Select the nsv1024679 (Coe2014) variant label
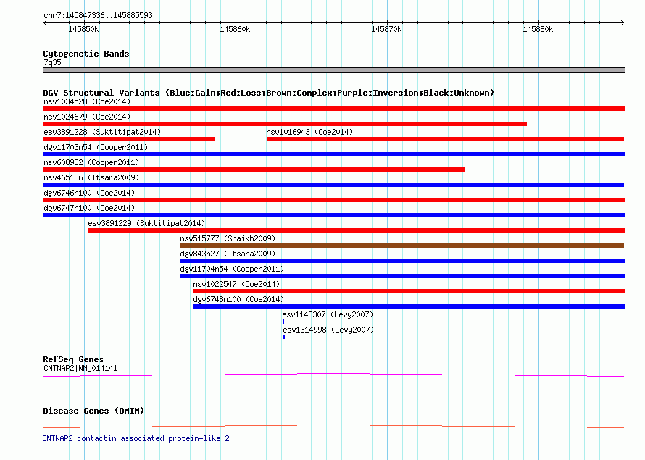This screenshot has width=645, height=460. 87,117
